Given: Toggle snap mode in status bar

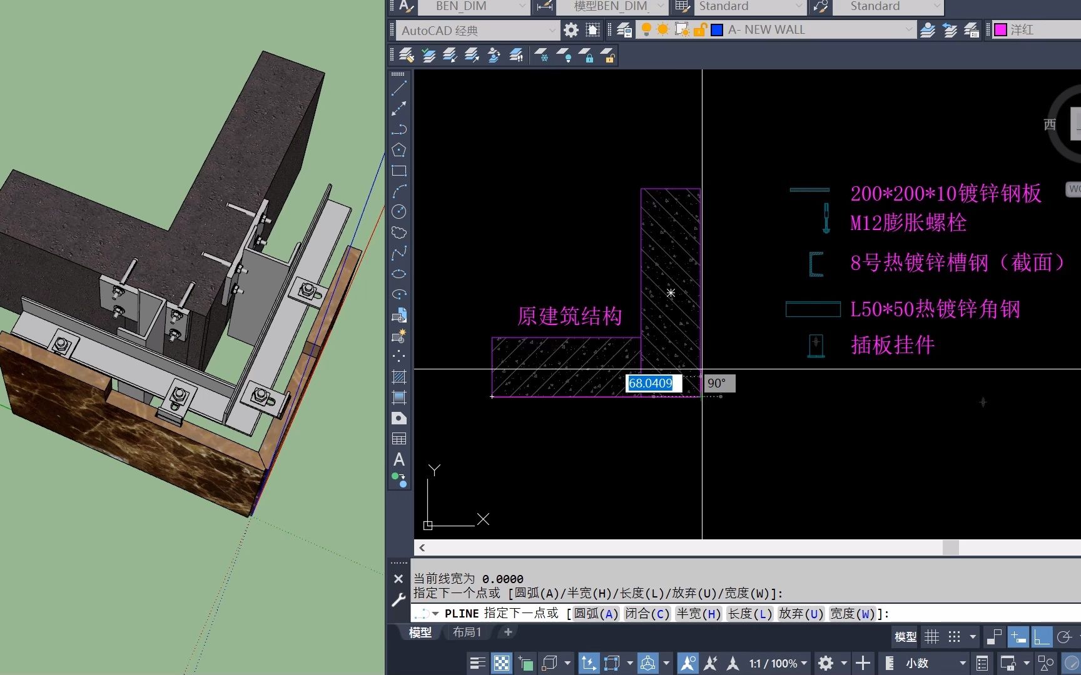Looking at the screenshot, I should pyautogui.click(x=954, y=637).
